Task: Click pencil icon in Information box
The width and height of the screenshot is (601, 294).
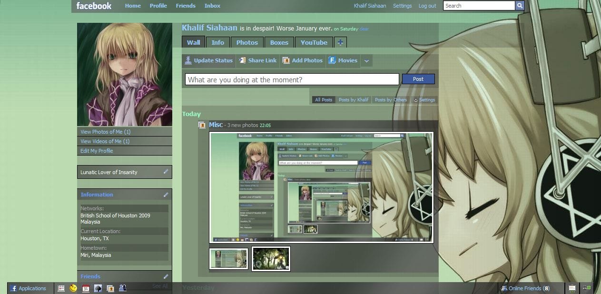Action: [x=166, y=194]
